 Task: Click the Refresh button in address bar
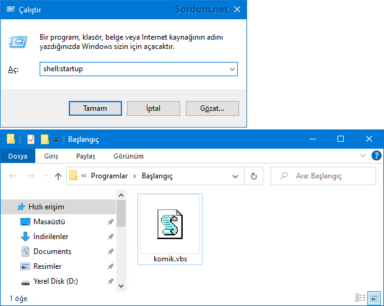pos(254,176)
